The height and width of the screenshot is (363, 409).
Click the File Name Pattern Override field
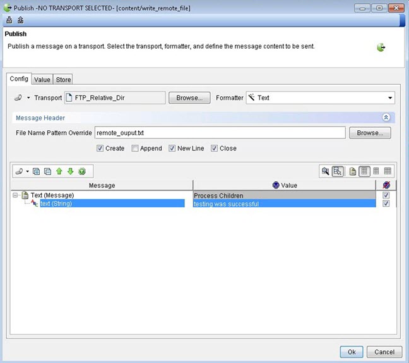tap(220, 133)
